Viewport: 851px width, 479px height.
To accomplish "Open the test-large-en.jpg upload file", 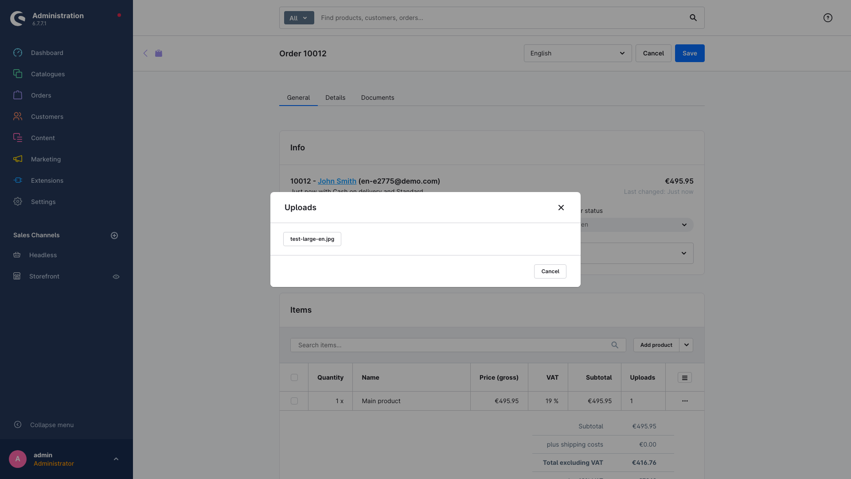I will coord(312,239).
